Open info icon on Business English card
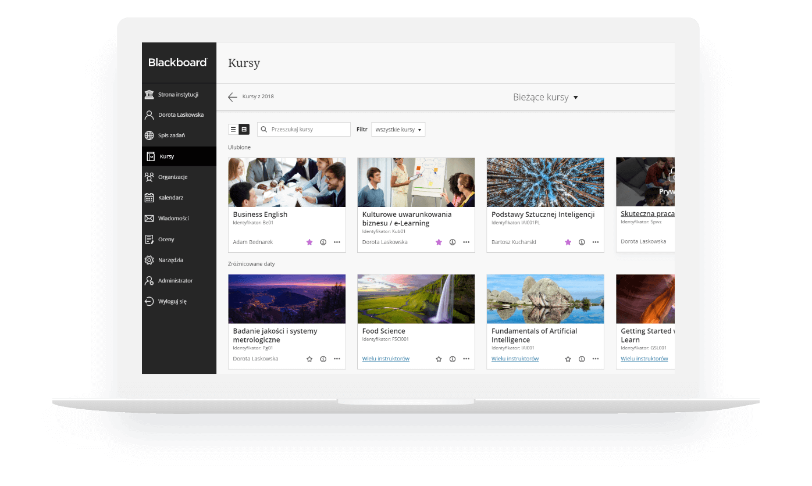 [x=323, y=242]
